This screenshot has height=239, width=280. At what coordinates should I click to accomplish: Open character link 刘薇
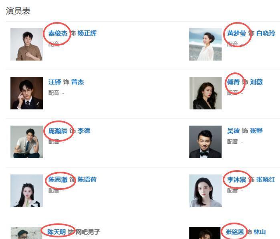[256, 82]
